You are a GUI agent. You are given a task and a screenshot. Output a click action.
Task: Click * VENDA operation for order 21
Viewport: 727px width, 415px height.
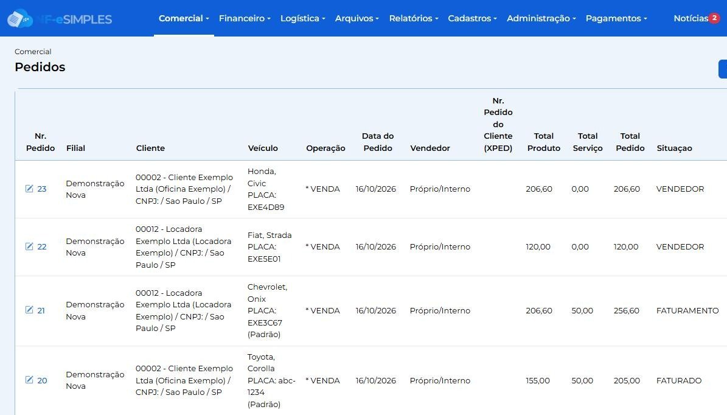(x=322, y=310)
